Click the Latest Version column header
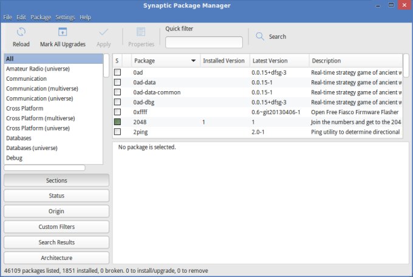The width and height of the screenshot is (413, 277). (x=270, y=61)
